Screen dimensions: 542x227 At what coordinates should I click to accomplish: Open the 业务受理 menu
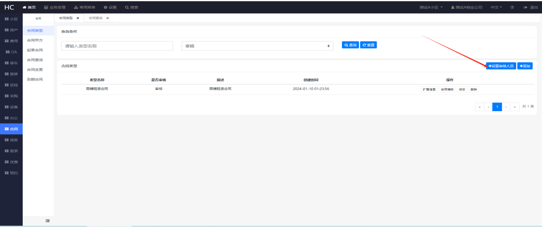[54, 7]
